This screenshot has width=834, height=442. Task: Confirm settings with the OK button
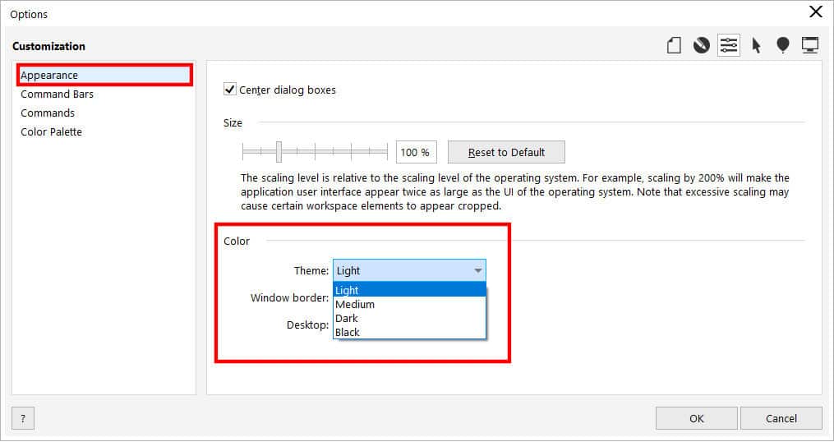click(696, 418)
